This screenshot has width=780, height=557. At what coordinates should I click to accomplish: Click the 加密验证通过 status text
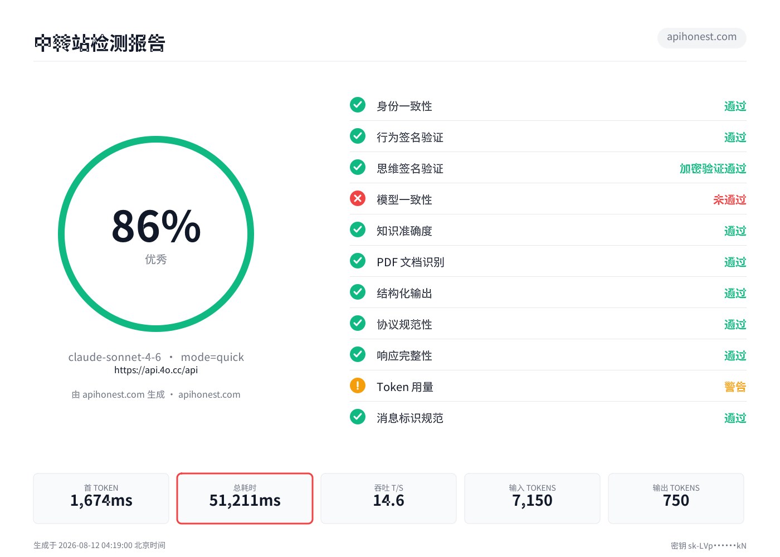pyautogui.click(x=713, y=168)
